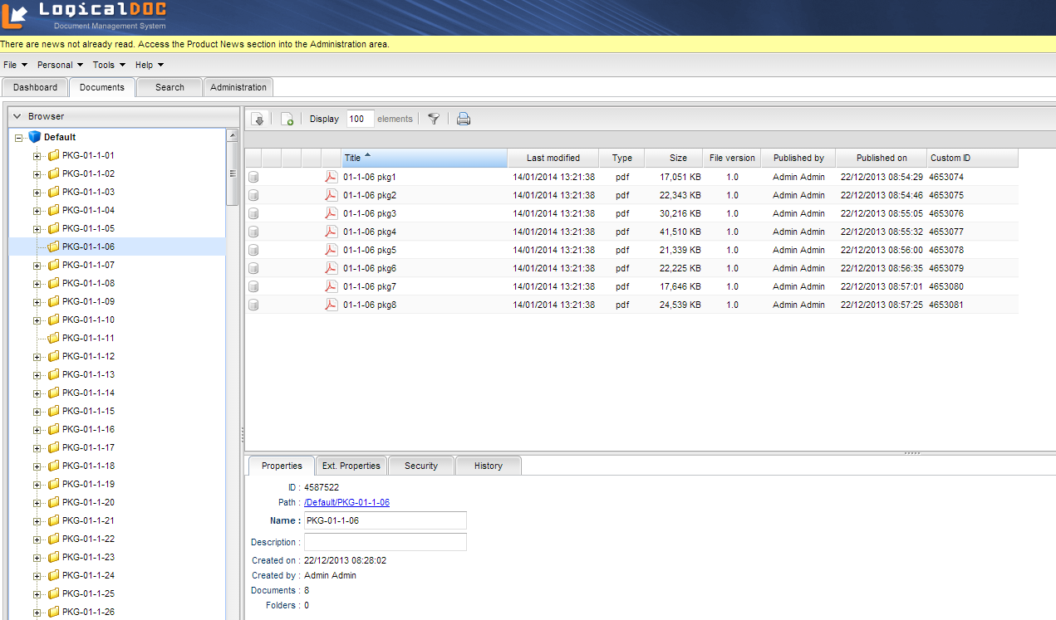
Task: Click the LogicalDOC logo
Action: pos(85,16)
